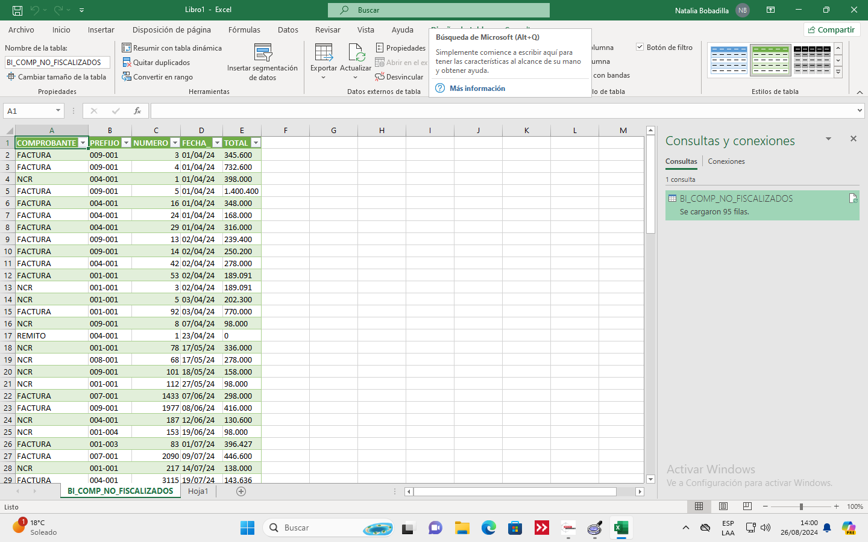868x542 pixels.
Task: Open the TOTAL column filter dropdown
Action: click(256, 143)
